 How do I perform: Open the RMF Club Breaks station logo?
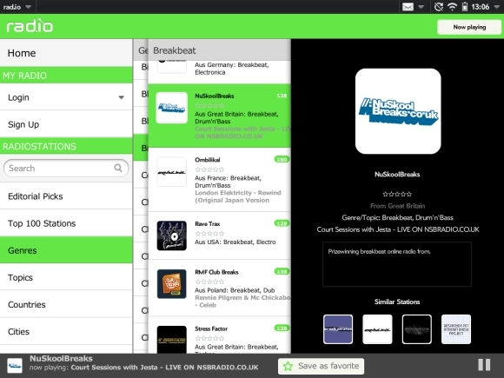[x=172, y=284]
